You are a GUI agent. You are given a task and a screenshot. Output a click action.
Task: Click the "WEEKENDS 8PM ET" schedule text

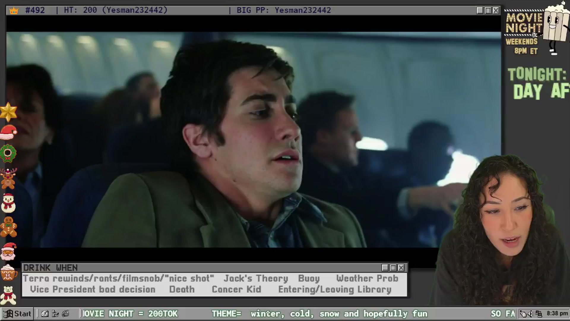tap(522, 46)
